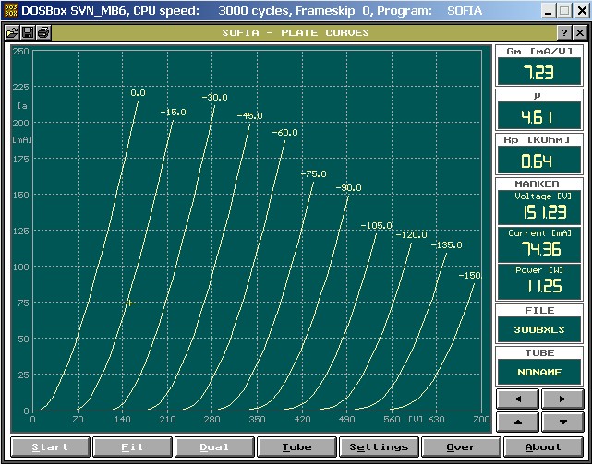
Task: Click the printer icon
Action: 43,32
